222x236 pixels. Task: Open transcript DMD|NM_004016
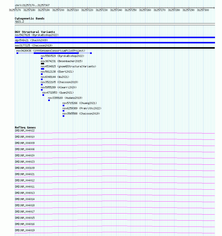tap(25, 224)
